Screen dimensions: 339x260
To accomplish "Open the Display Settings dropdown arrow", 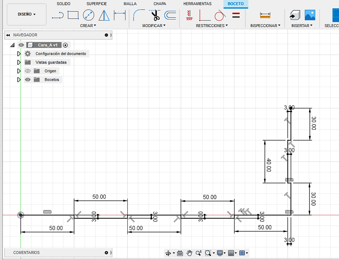I will point(225,253).
